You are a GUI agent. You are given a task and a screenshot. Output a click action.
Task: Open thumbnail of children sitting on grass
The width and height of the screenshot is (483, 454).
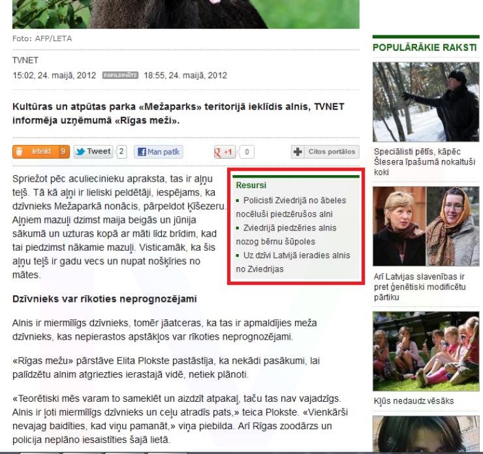pyautogui.click(x=424, y=350)
